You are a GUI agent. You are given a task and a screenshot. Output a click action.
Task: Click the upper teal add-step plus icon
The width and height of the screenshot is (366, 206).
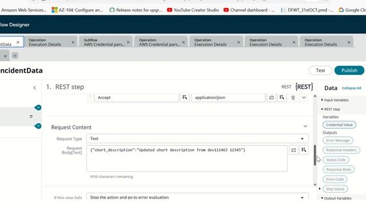point(38,108)
